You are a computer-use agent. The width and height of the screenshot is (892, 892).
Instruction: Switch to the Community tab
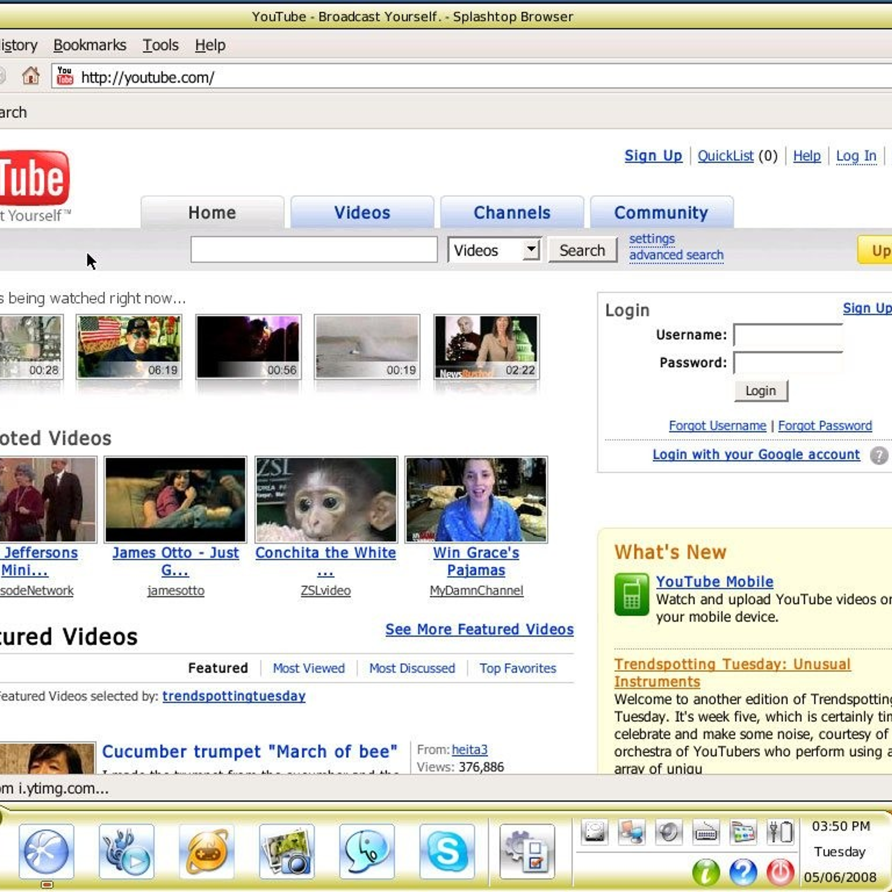[662, 212]
